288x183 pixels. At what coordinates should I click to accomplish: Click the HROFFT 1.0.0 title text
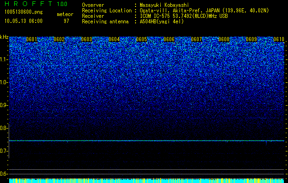pos(36,4)
